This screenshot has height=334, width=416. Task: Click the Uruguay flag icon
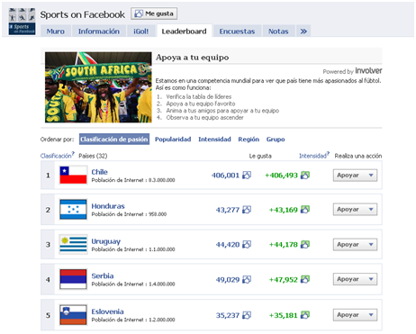click(x=73, y=244)
